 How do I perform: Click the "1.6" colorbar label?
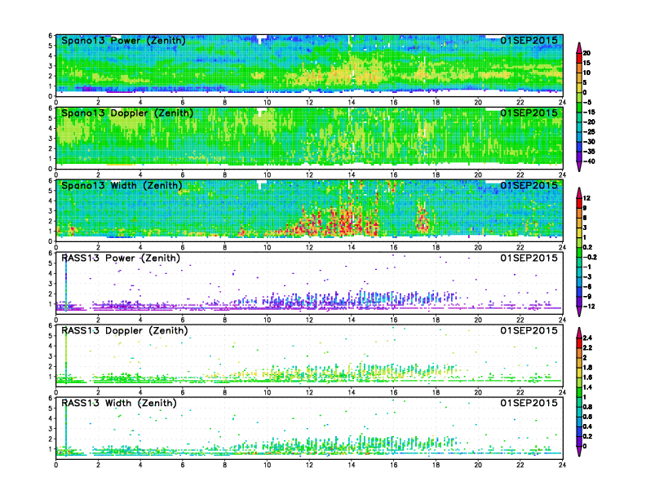pos(587,378)
